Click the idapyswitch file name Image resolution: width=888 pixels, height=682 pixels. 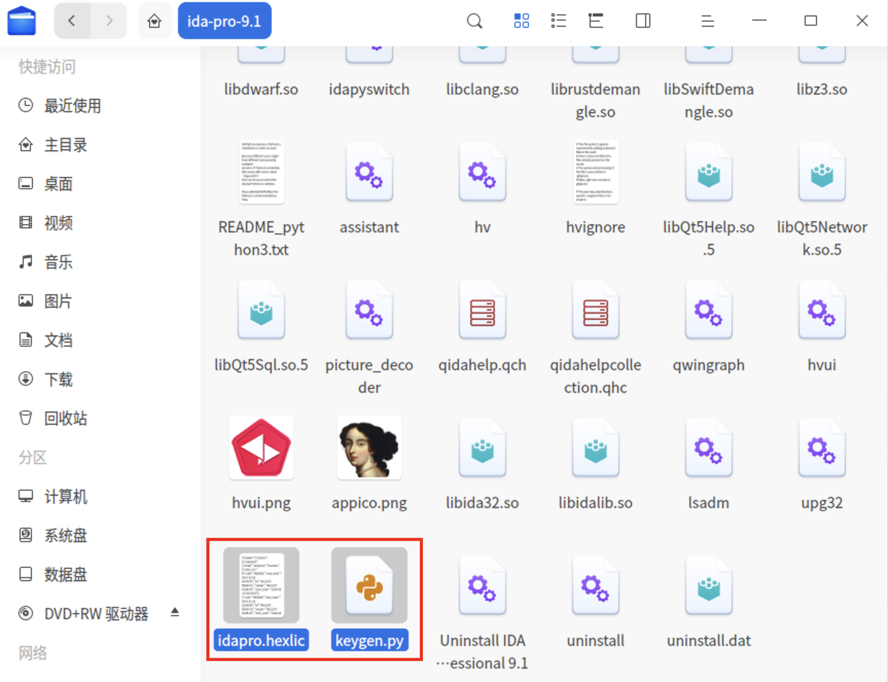(x=369, y=89)
